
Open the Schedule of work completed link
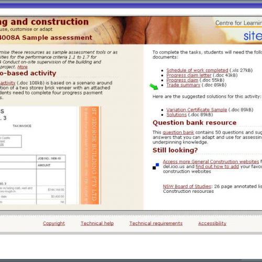(x=197, y=70)
